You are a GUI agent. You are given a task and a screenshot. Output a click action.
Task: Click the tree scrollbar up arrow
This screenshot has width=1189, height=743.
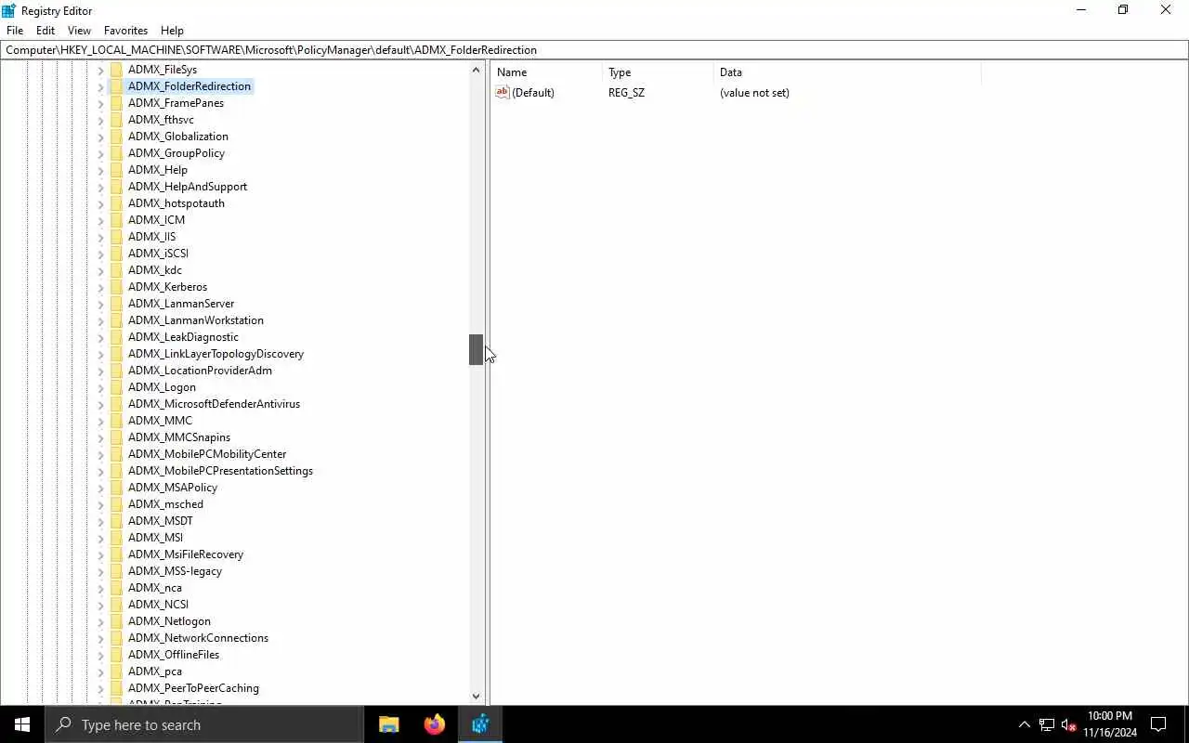pos(477,70)
